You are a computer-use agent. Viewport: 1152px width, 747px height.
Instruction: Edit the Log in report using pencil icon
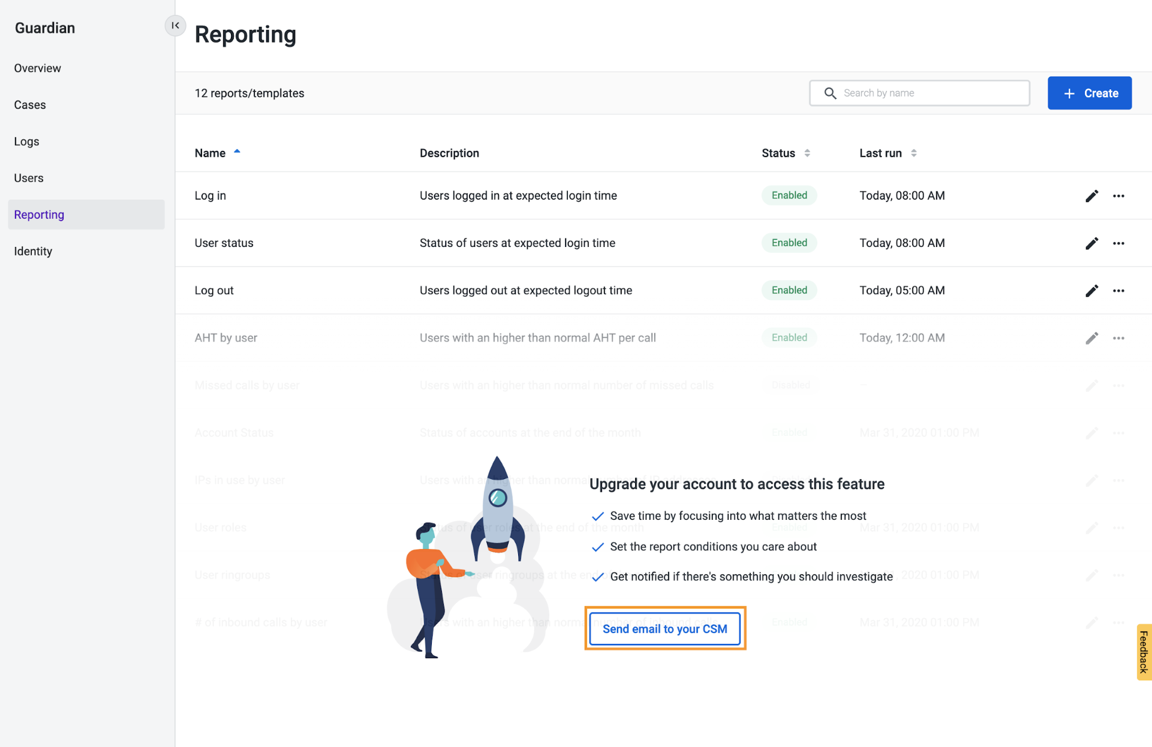click(x=1092, y=195)
